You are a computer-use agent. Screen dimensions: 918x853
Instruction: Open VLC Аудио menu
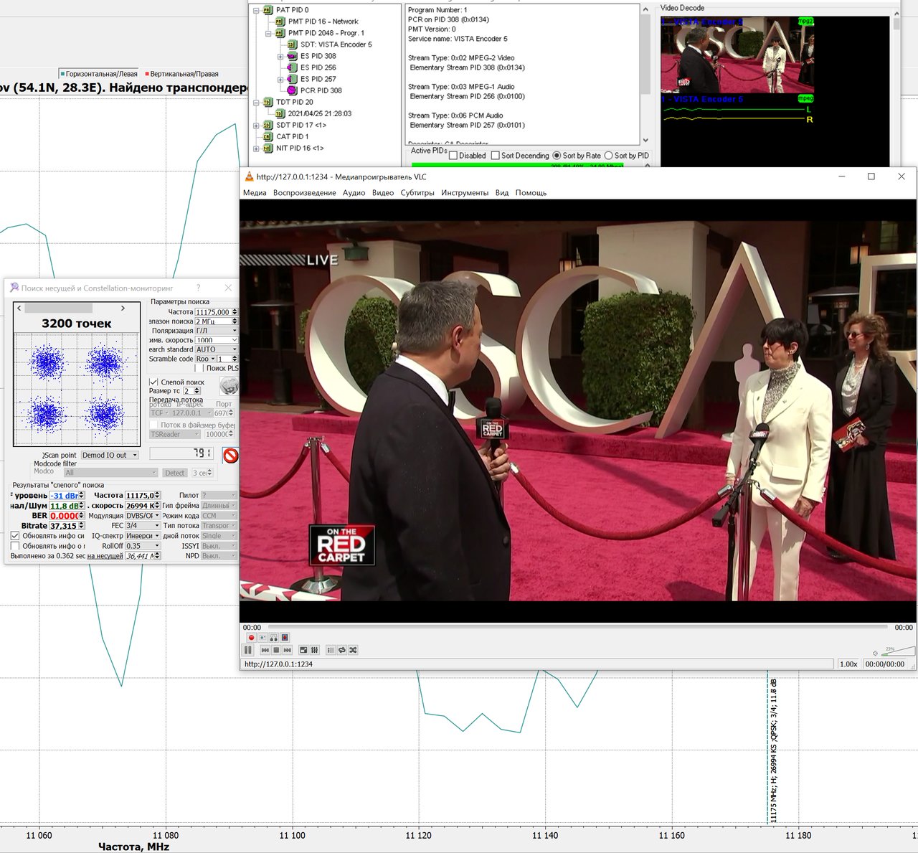[x=354, y=192]
